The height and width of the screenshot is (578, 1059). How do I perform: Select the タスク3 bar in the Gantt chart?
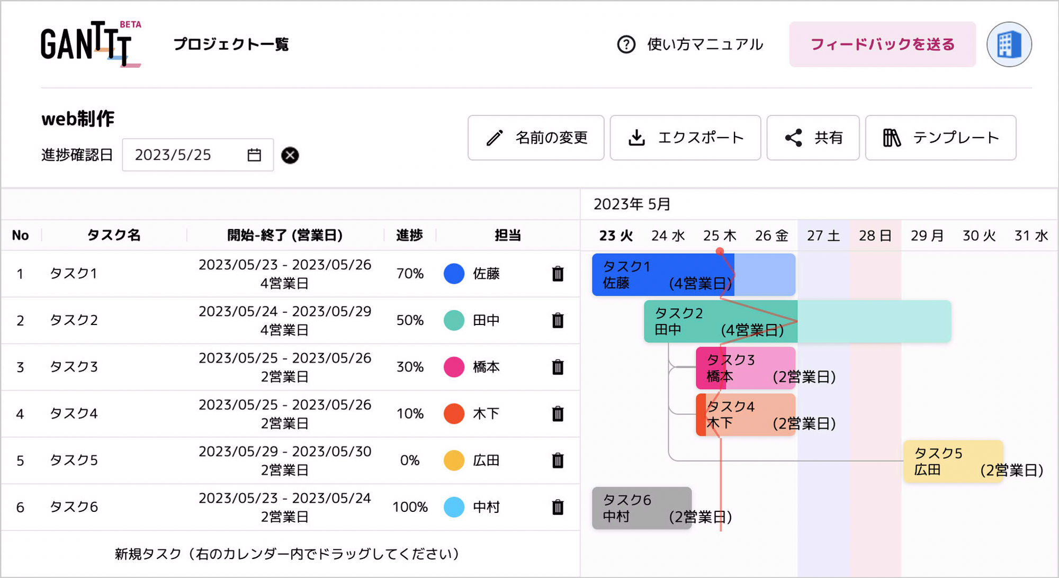(746, 368)
